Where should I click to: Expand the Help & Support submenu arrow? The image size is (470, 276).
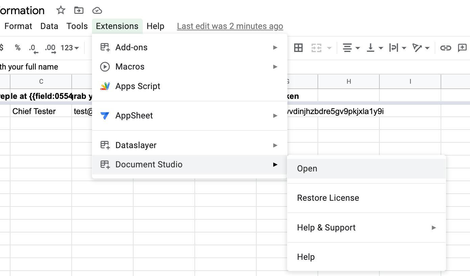(x=434, y=228)
